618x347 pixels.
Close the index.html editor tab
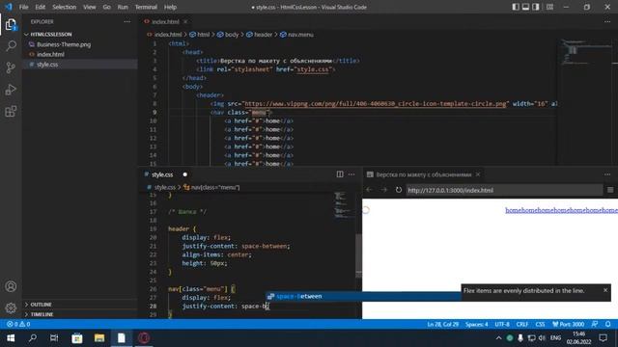click(185, 21)
